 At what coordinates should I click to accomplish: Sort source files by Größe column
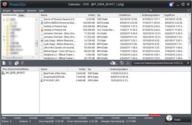86,15
